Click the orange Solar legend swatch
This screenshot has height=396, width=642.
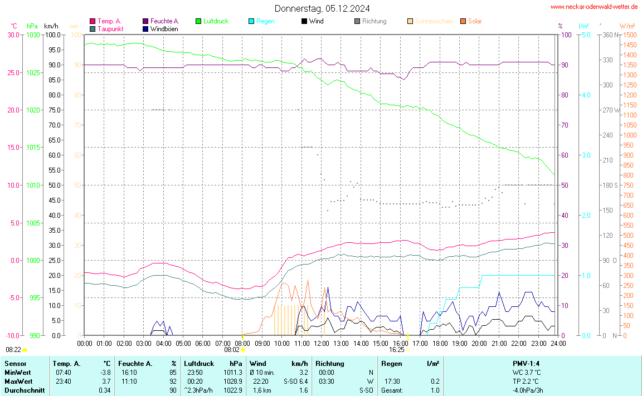463,21
